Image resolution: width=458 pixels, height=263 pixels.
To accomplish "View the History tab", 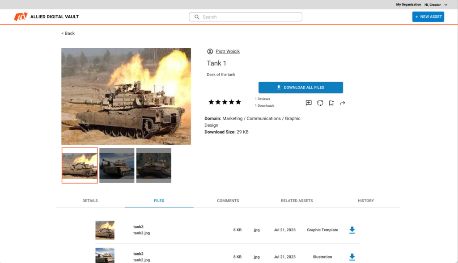I will [365, 201].
